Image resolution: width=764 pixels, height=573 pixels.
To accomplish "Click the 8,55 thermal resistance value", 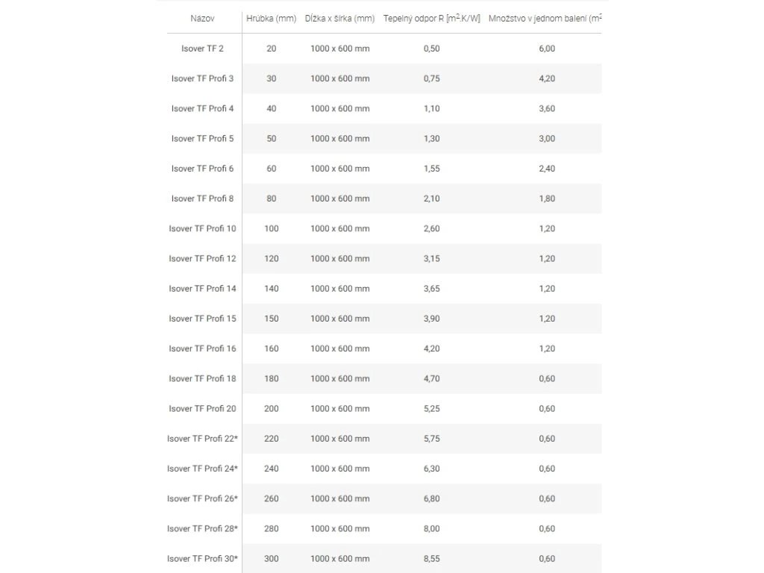I will pos(431,559).
